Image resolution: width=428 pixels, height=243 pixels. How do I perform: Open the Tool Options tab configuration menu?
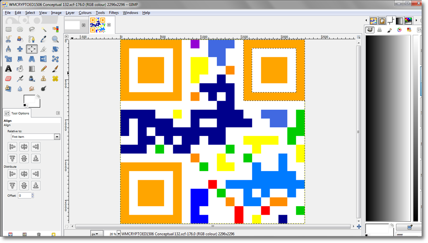click(x=58, y=113)
